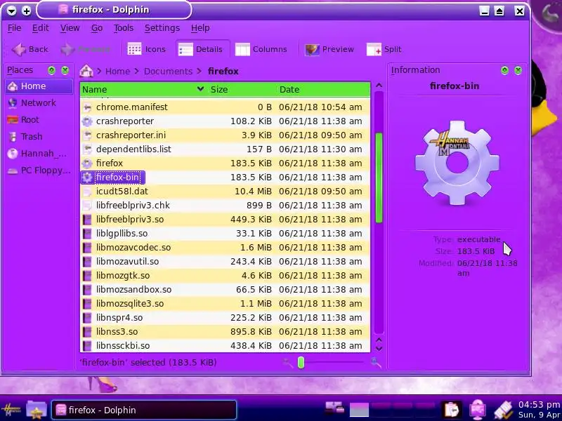Image resolution: width=562 pixels, height=421 pixels.
Task: Navigate to Documents in breadcrumb path
Action: tap(168, 72)
